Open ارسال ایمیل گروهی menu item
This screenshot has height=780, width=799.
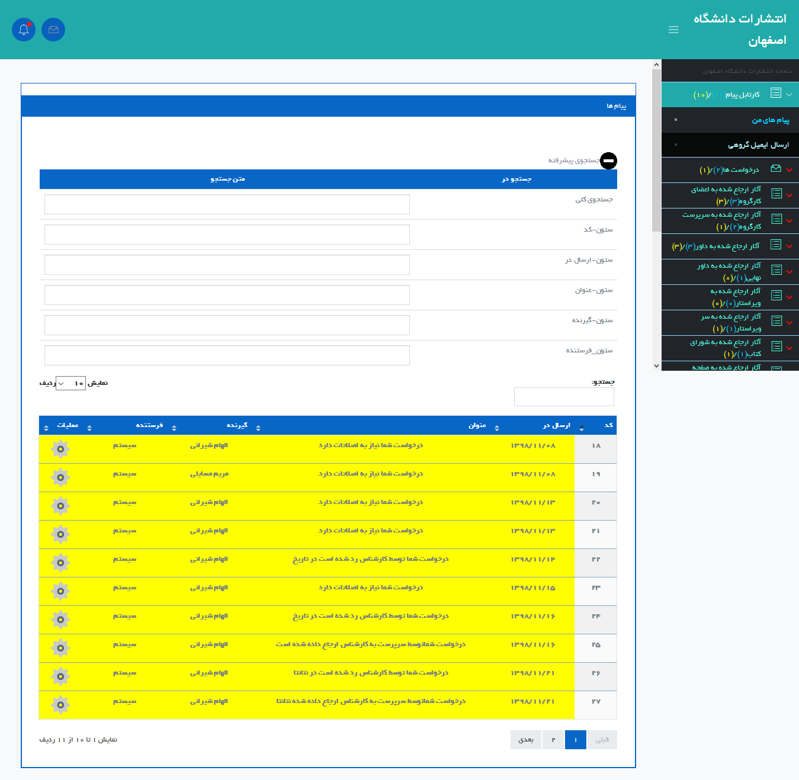pyautogui.click(x=758, y=145)
